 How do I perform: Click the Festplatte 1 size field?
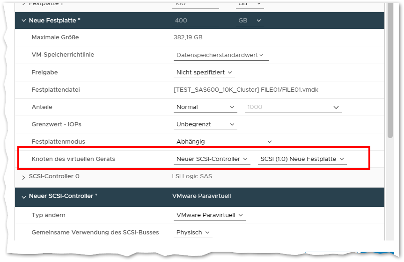tap(195, 4)
